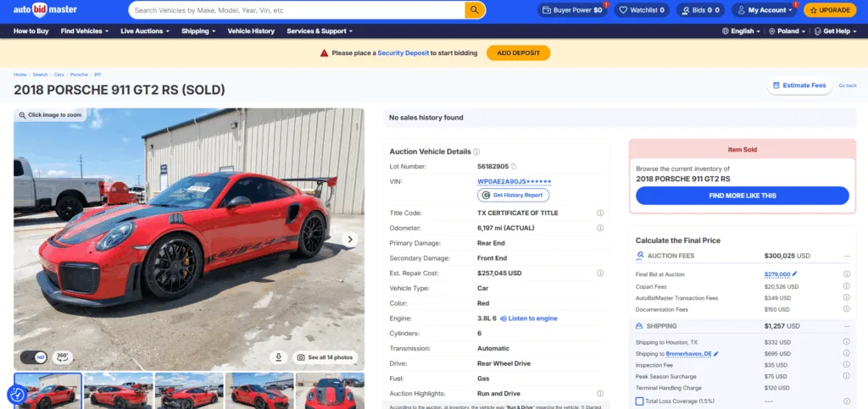Select the fifth thumbnail showing front view
Image resolution: width=868 pixels, height=409 pixels.
[x=330, y=390]
